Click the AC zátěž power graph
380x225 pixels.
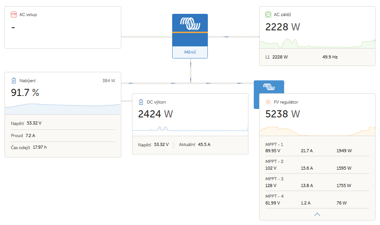point(317,43)
